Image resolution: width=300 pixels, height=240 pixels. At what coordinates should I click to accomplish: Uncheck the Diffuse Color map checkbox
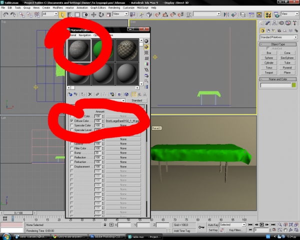point(71,121)
